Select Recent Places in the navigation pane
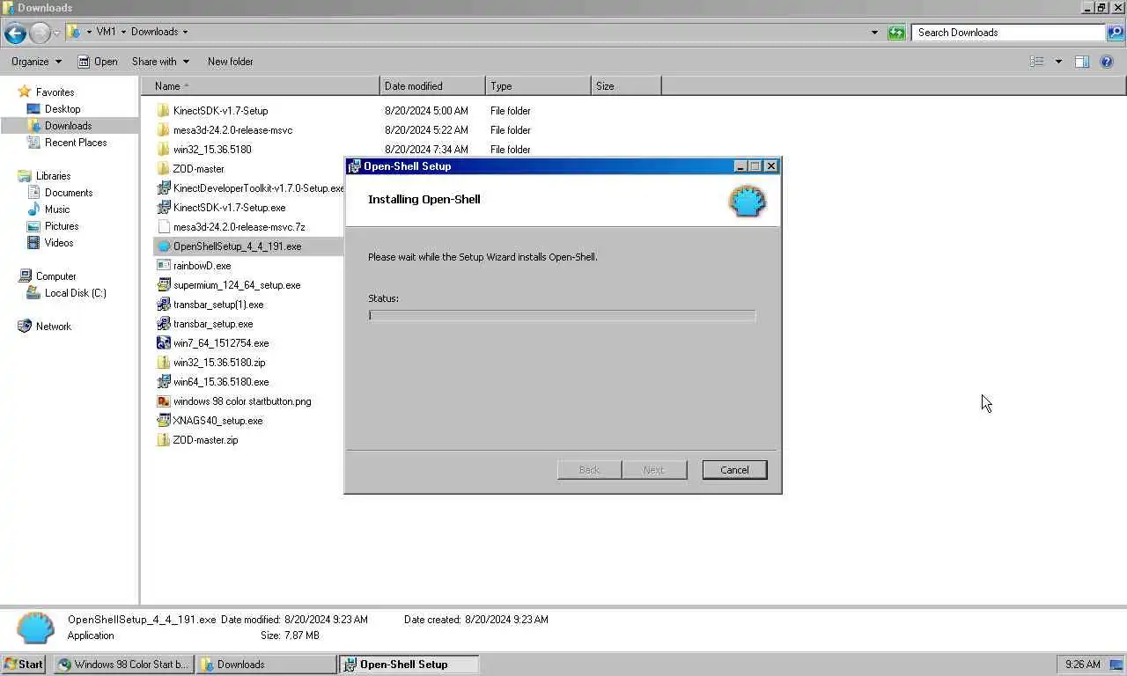Image resolution: width=1127 pixels, height=676 pixels. coord(76,143)
